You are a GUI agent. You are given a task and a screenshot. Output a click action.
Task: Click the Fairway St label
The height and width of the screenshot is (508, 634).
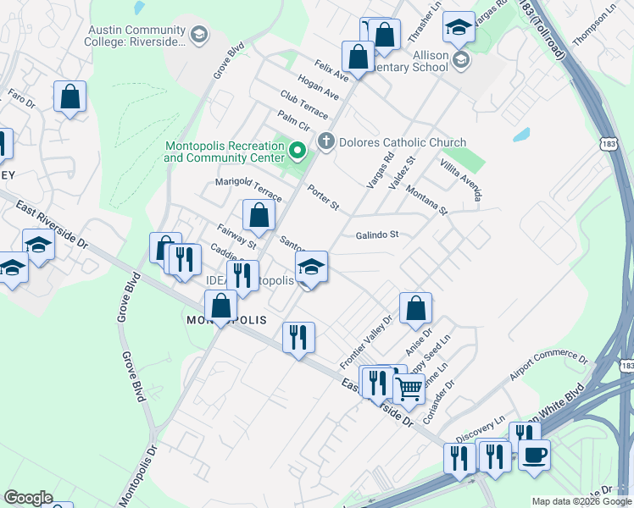coord(236,236)
